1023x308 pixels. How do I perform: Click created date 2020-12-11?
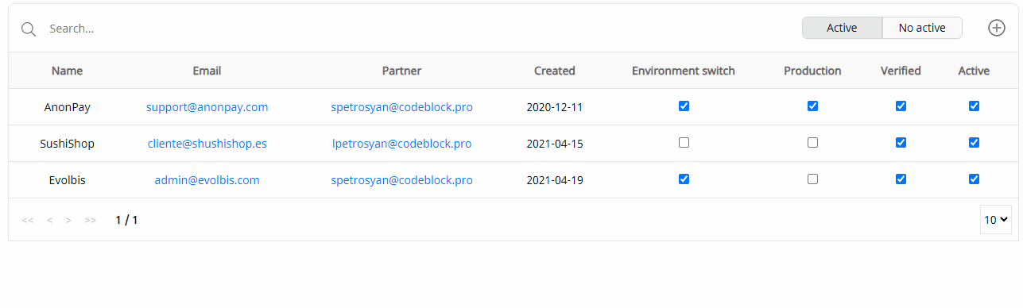coord(555,107)
